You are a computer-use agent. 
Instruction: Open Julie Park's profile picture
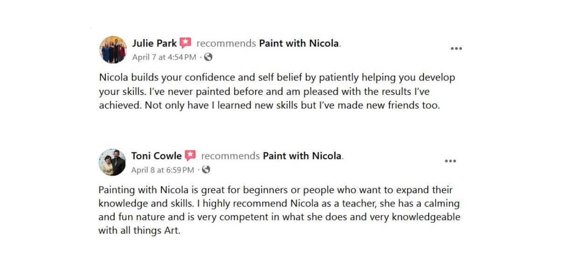[x=113, y=50]
